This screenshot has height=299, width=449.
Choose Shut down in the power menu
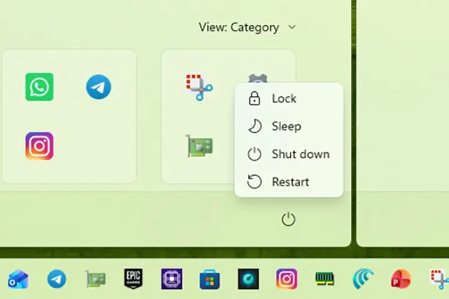(x=289, y=154)
